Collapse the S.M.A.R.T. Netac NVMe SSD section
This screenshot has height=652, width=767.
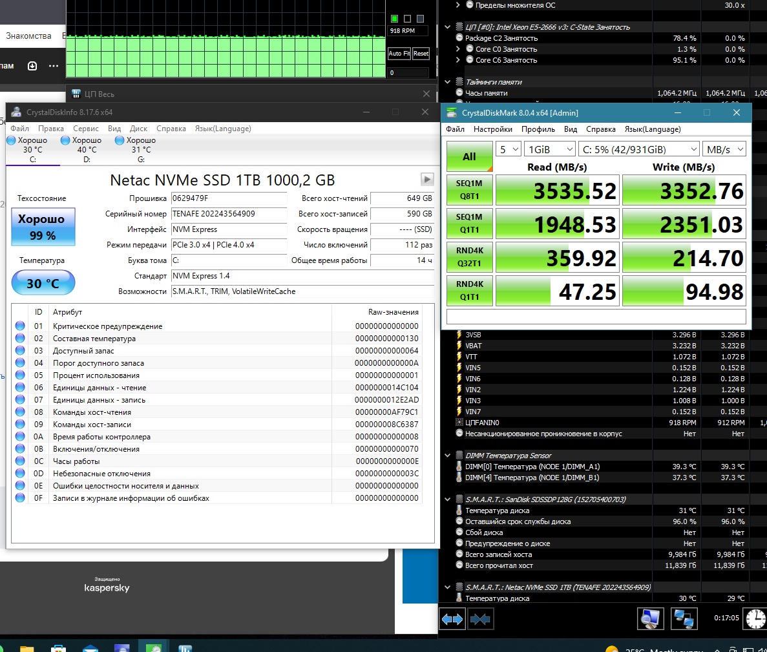coord(447,587)
